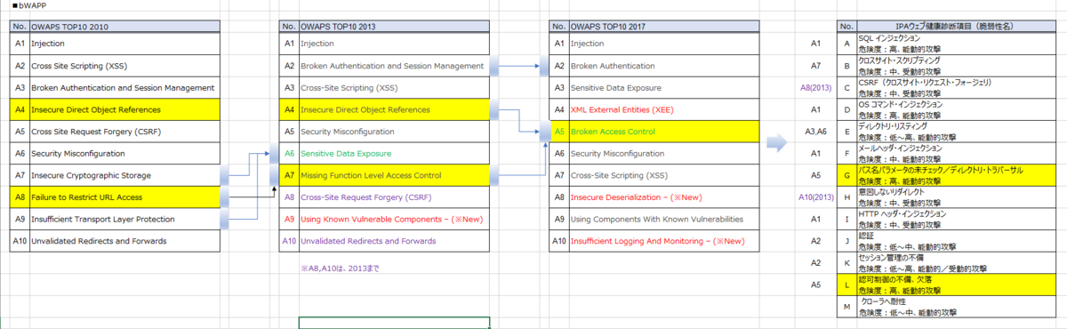Select Injection in the 2013 table
This screenshot has width=1067, height=329.
394,43
